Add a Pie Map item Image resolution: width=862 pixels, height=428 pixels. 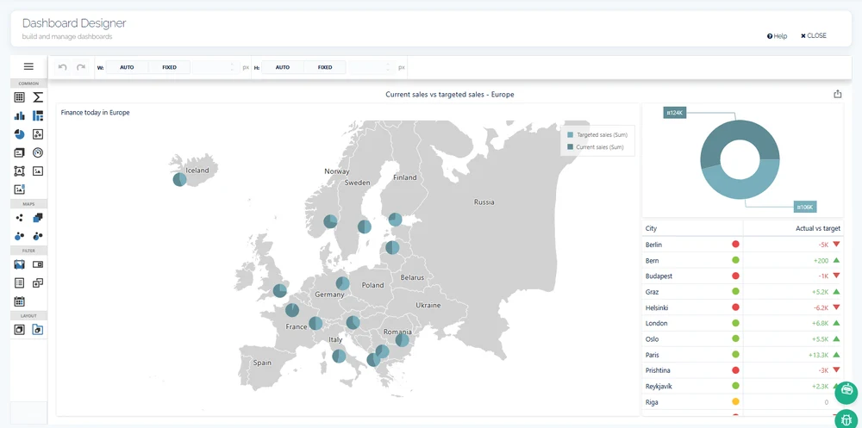(x=38, y=236)
